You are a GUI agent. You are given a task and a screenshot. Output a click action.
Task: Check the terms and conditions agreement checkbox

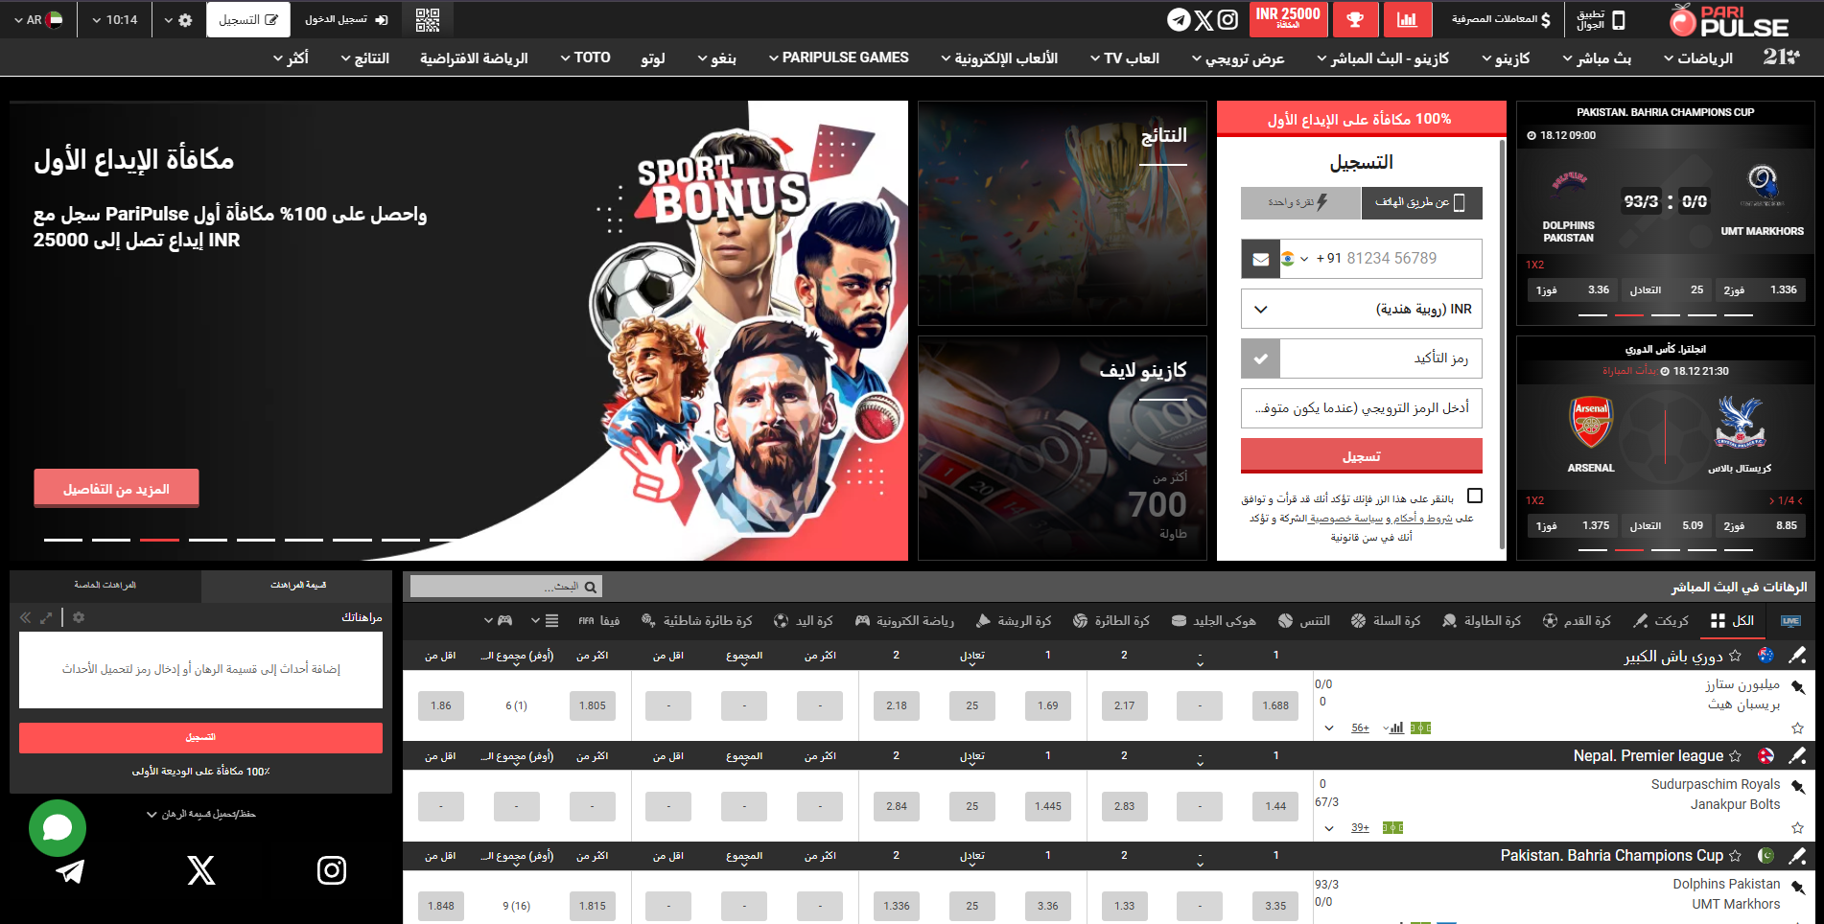tap(1475, 496)
